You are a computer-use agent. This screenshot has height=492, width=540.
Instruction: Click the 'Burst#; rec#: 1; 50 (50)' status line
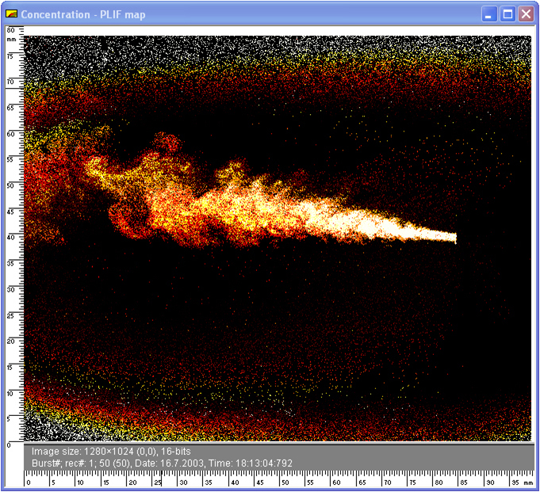pyautogui.click(x=162, y=463)
